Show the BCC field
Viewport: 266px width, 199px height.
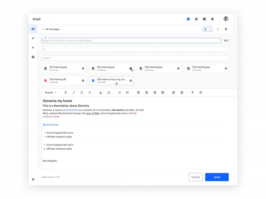tap(226, 41)
